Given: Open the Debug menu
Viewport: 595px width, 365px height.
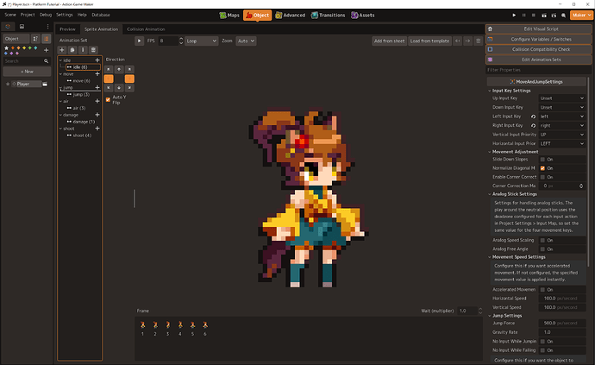Looking at the screenshot, I should coord(46,15).
